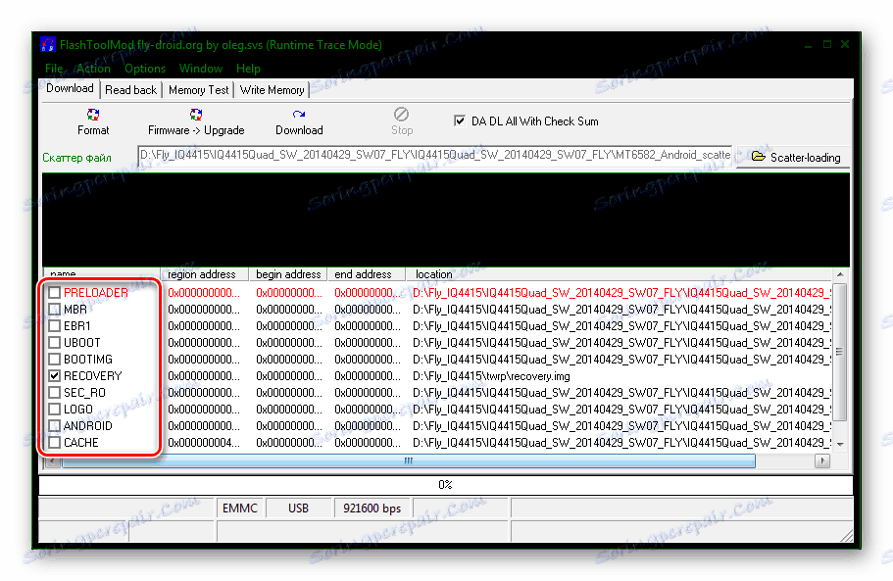Viewport: 893px width, 581px height.
Task: Click the end address column header
Action: [x=367, y=274]
